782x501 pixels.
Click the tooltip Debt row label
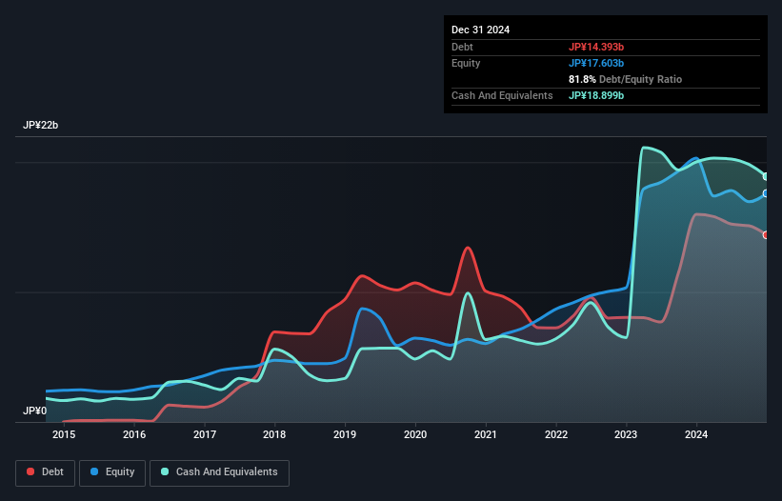[462, 47]
